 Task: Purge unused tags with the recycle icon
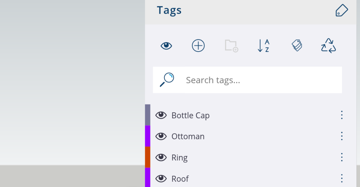point(328,46)
